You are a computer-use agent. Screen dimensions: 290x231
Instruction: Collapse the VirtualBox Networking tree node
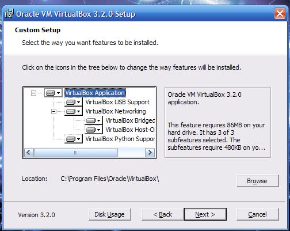click(54, 111)
